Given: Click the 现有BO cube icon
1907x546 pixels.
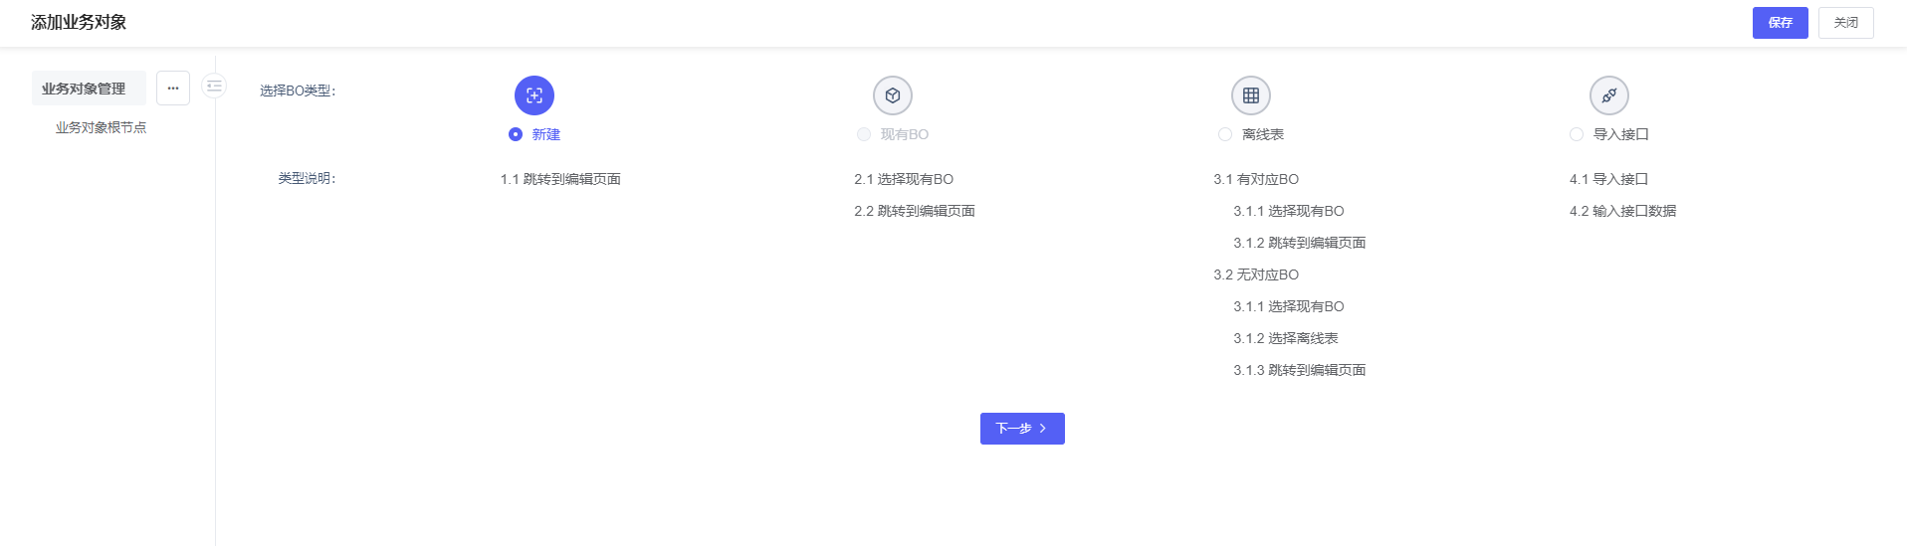Looking at the screenshot, I should pos(893,95).
